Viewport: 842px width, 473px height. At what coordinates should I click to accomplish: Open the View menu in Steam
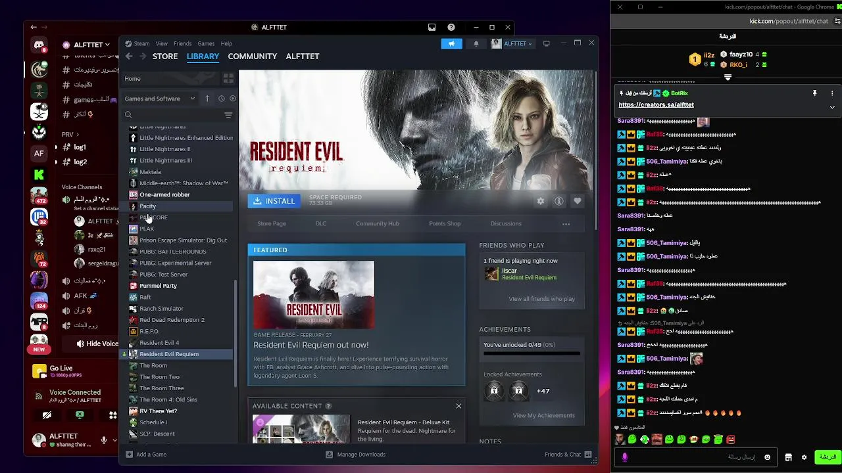161,43
